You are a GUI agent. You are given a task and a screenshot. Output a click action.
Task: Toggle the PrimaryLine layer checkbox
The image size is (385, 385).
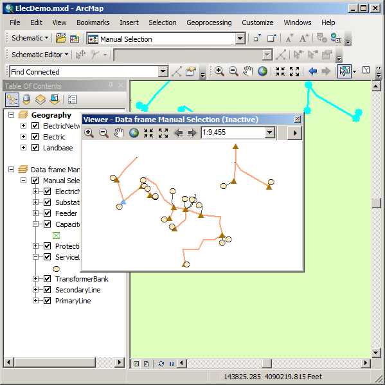click(47, 301)
